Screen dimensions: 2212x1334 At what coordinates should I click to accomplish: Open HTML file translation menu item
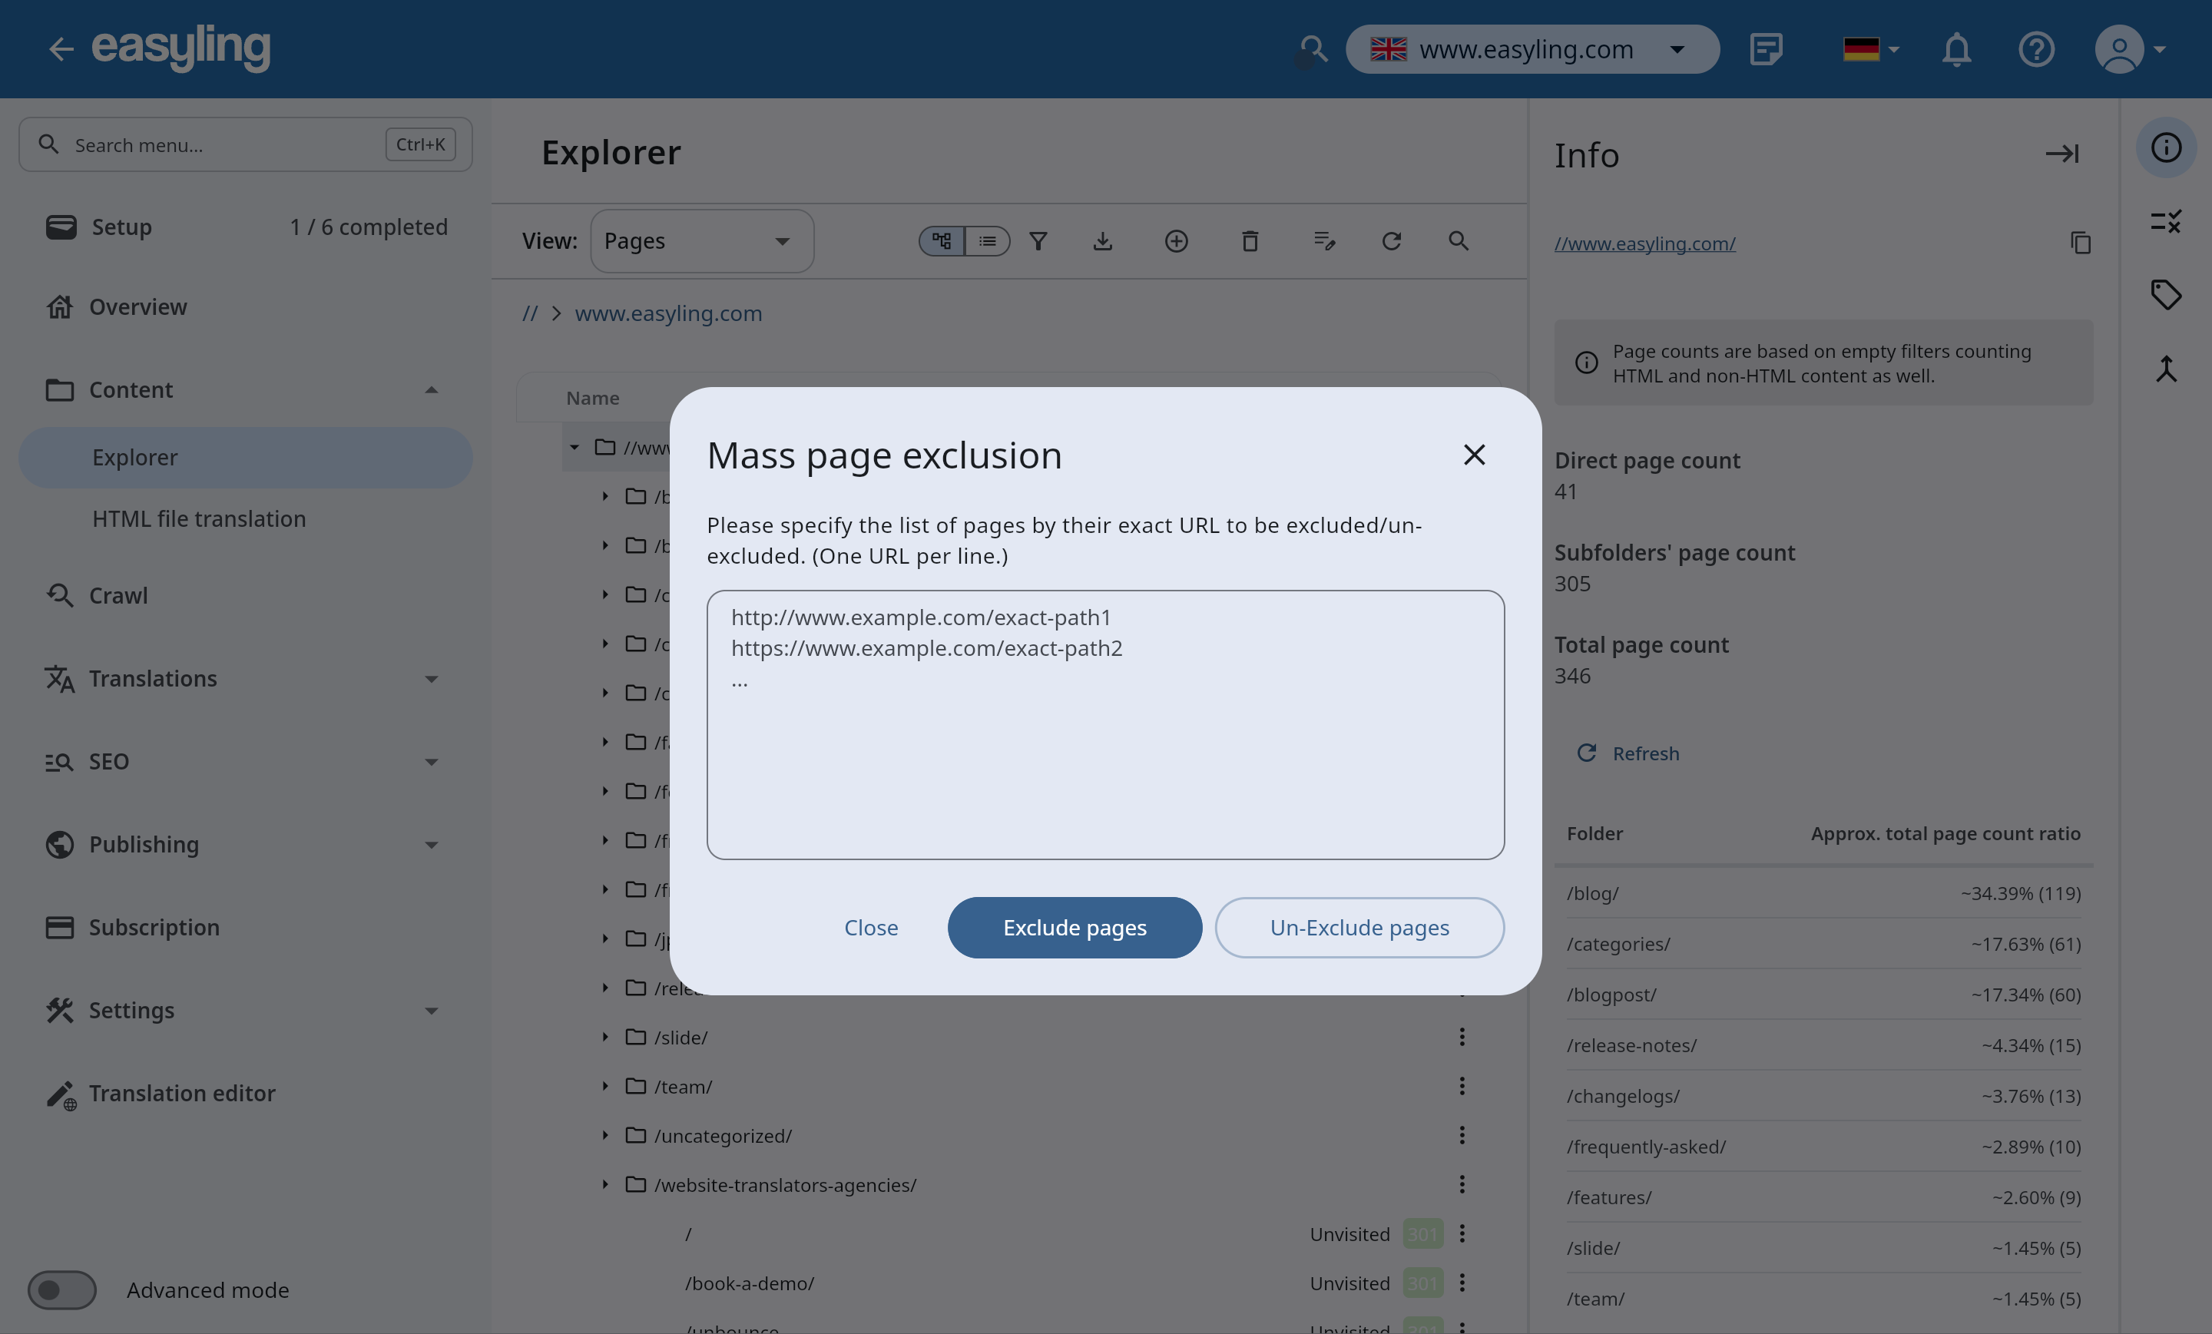click(198, 519)
